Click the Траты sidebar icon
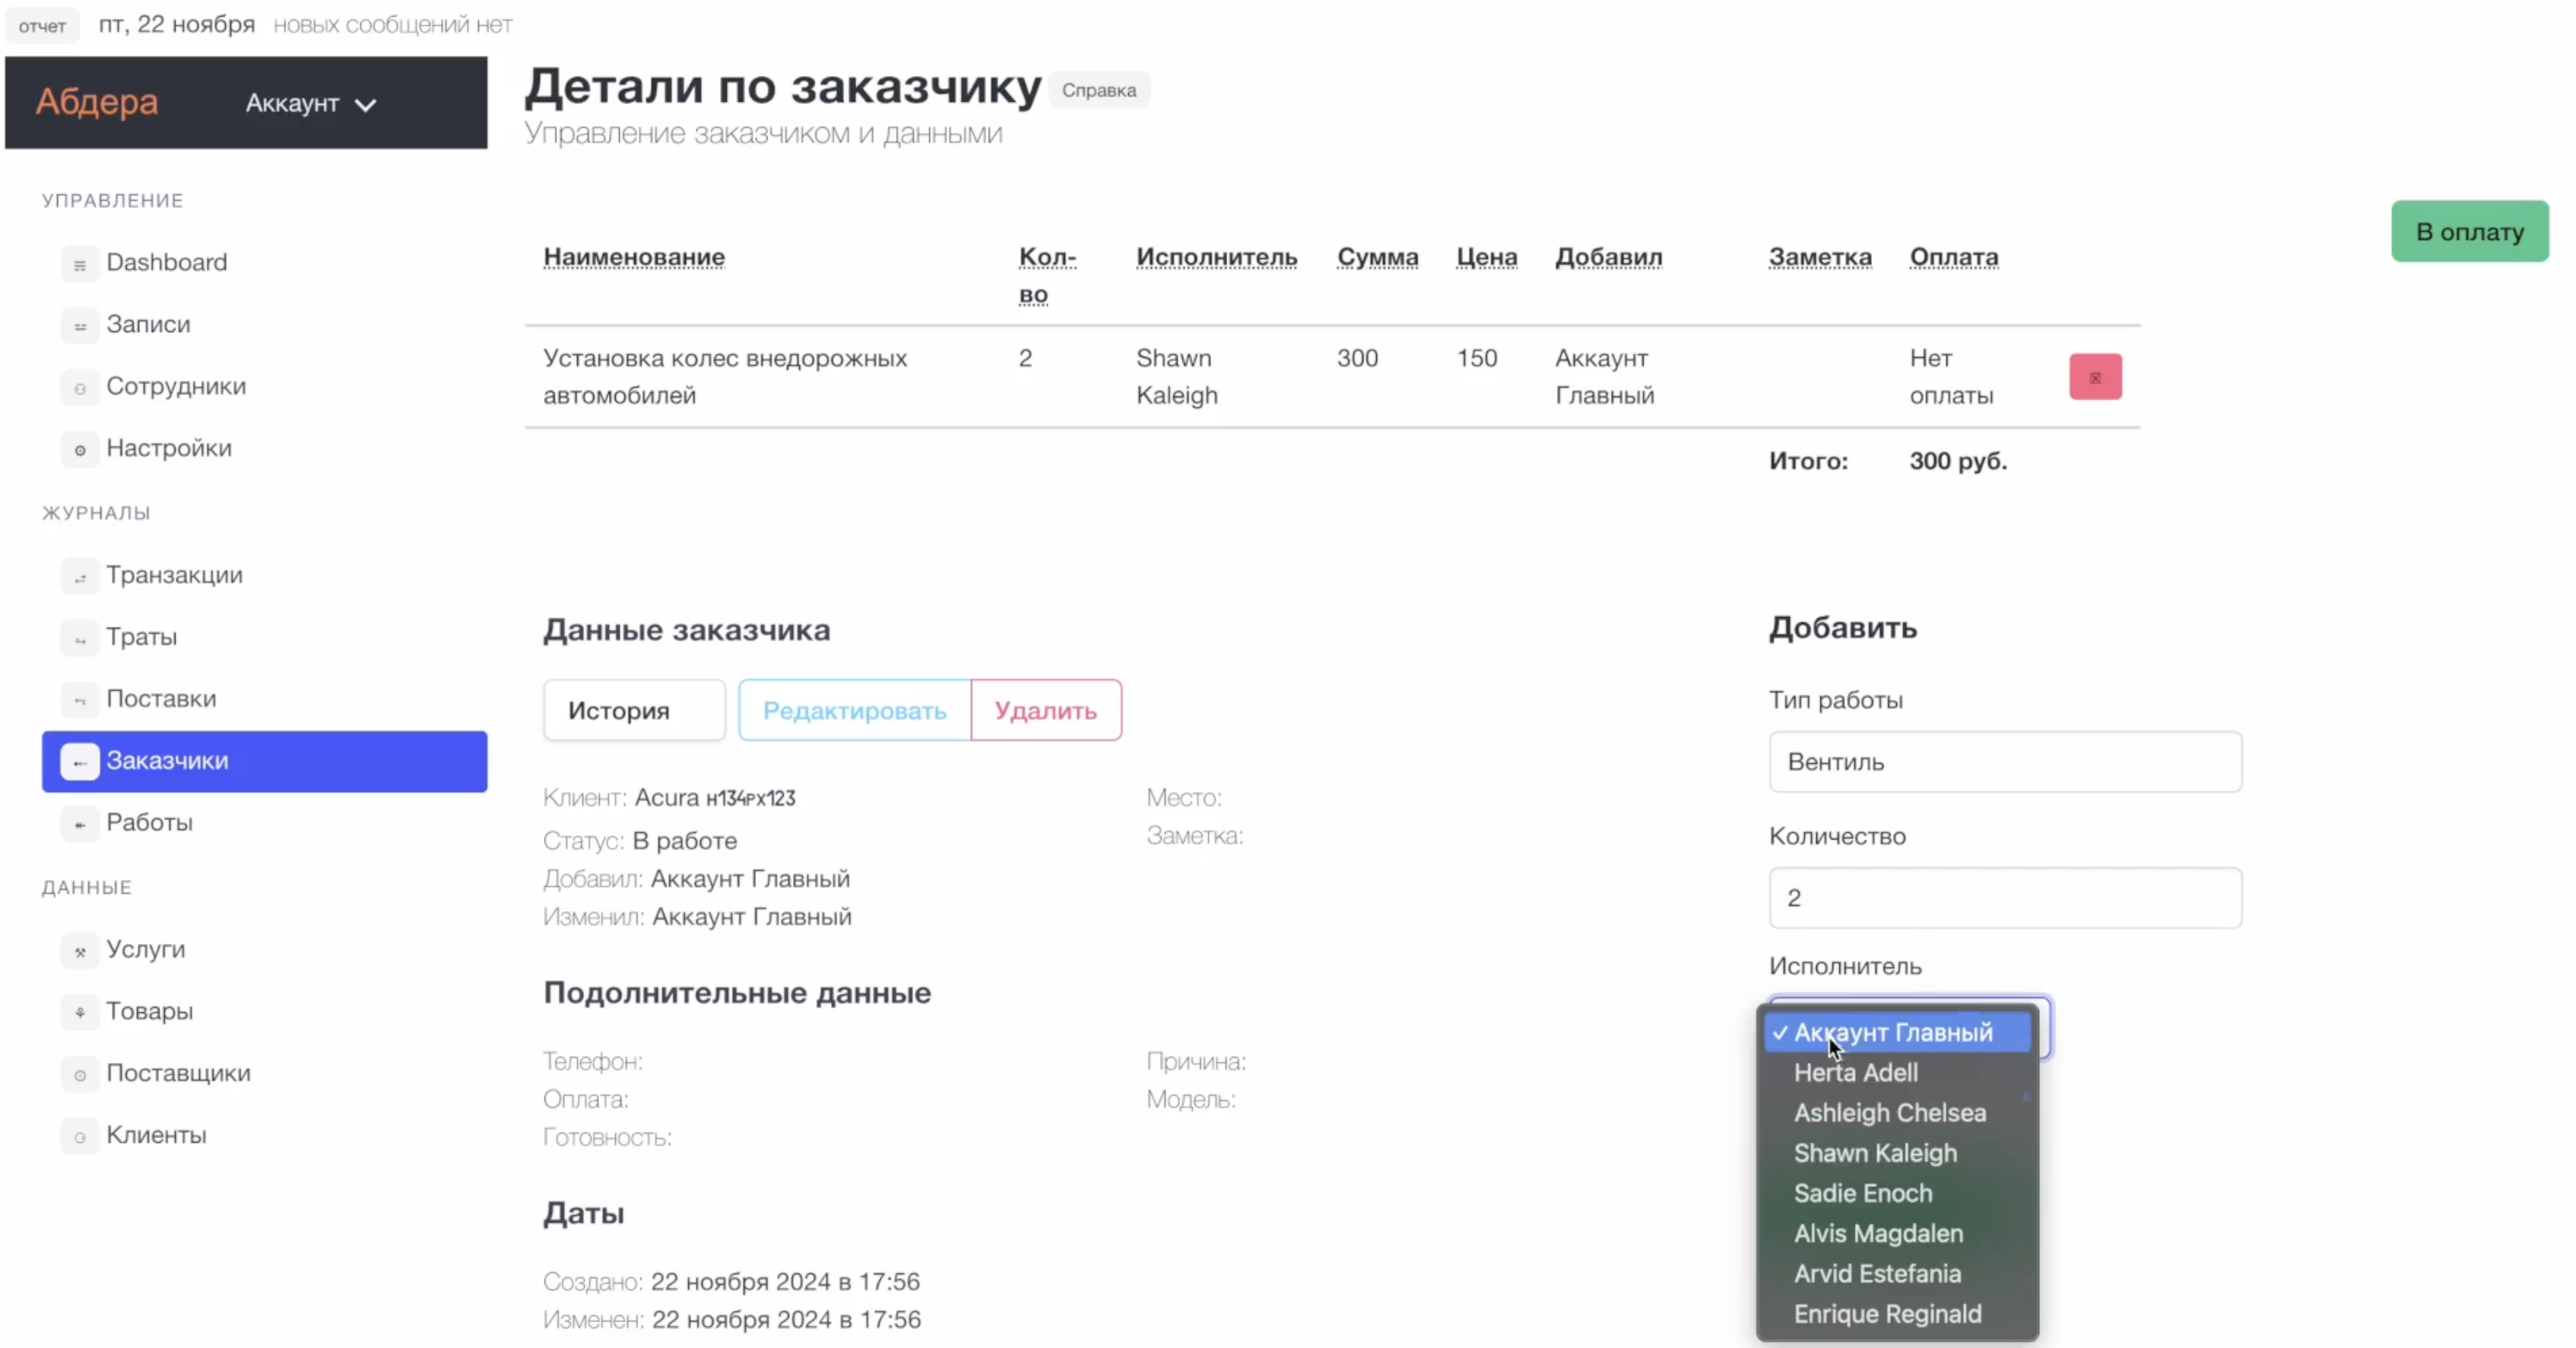 (x=80, y=638)
